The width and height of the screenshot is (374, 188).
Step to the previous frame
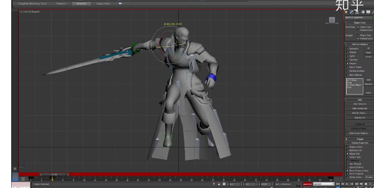coord(343,184)
